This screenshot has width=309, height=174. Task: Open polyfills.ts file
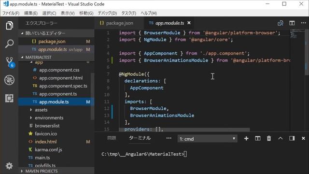pos(45,165)
